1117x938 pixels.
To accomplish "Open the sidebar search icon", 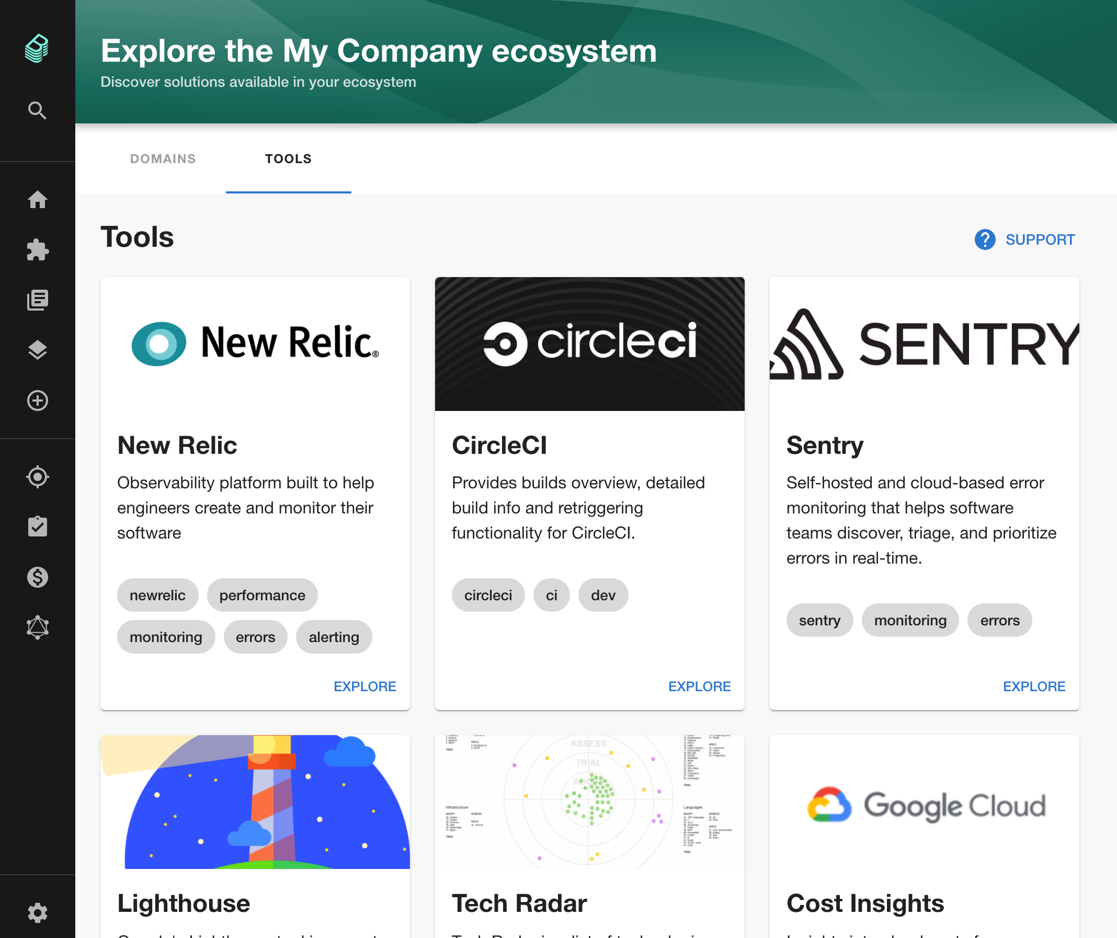I will click(x=37, y=111).
